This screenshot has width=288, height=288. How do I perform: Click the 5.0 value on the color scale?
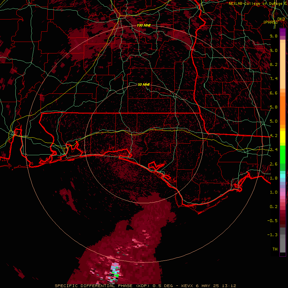click(274, 121)
